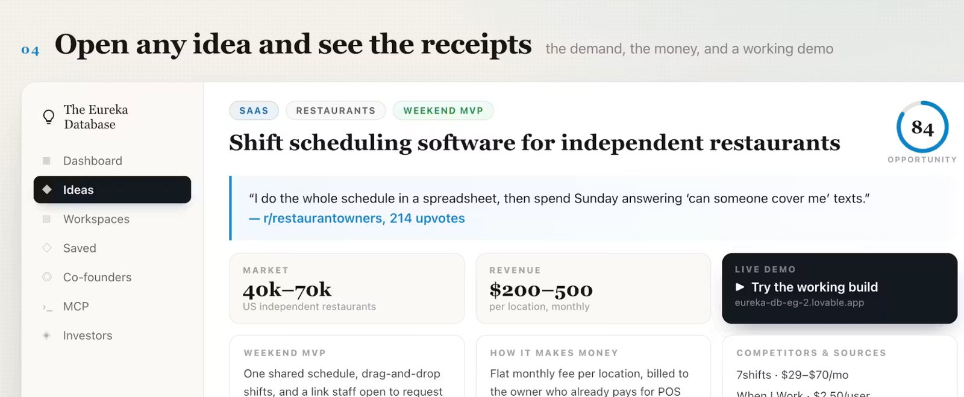964x397 pixels.
Task: Open the Dashboard menu item
Action: coord(112,161)
